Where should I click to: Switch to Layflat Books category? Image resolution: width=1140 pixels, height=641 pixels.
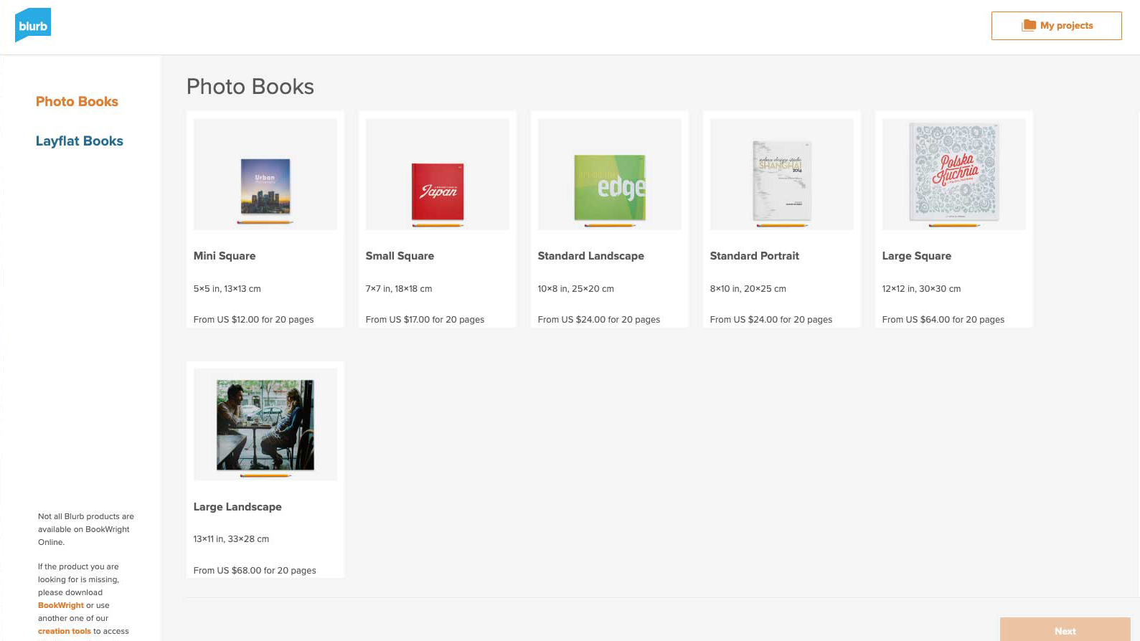pyautogui.click(x=80, y=141)
